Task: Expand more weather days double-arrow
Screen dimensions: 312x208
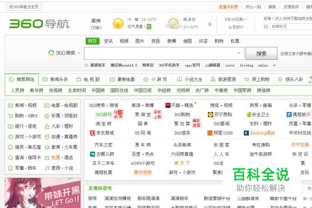Action: 210,24
